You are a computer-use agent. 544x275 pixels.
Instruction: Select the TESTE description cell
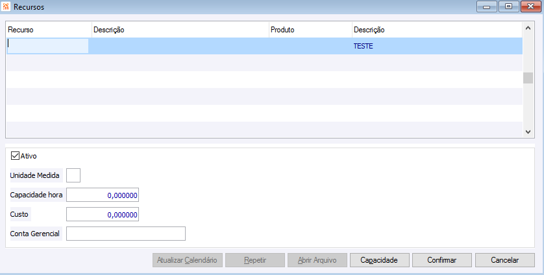[437, 46]
